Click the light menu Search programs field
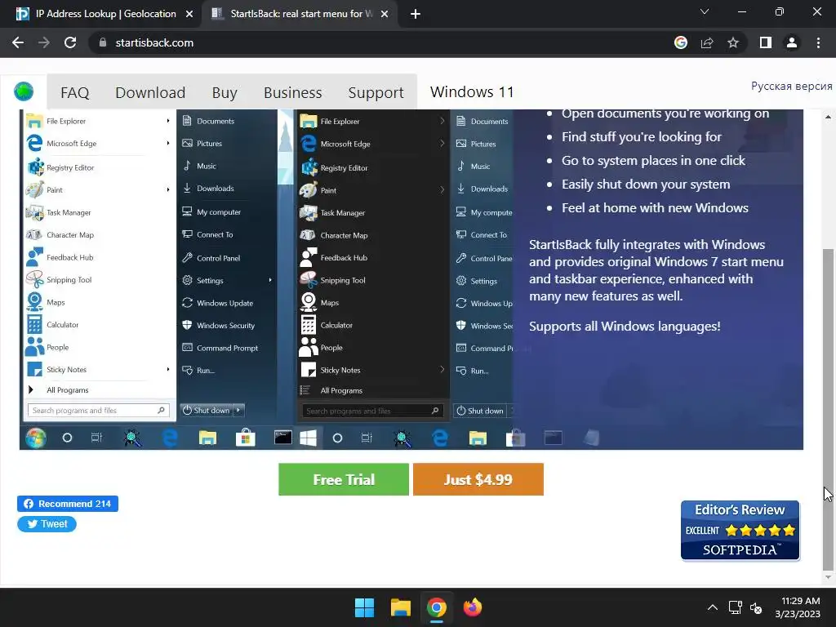The image size is (836, 627). point(98,410)
